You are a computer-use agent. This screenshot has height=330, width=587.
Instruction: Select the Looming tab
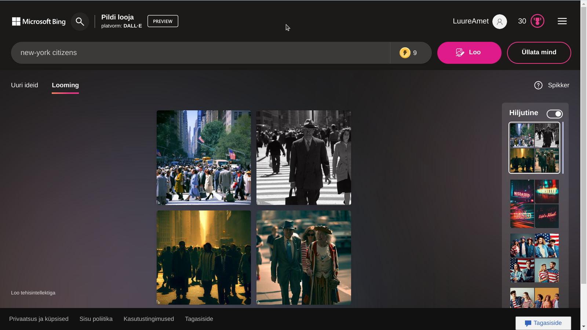point(65,85)
